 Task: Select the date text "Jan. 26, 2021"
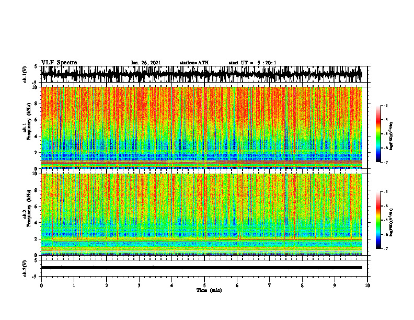(x=146, y=63)
